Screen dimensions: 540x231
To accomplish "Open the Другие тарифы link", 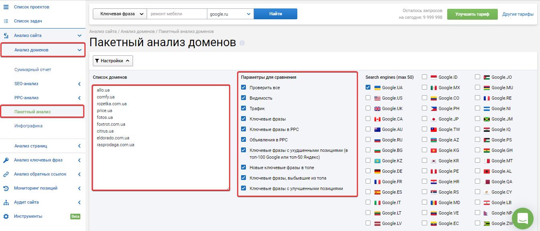I will (518, 14).
